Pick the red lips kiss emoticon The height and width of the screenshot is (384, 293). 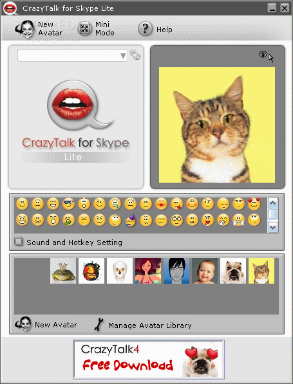(162, 204)
